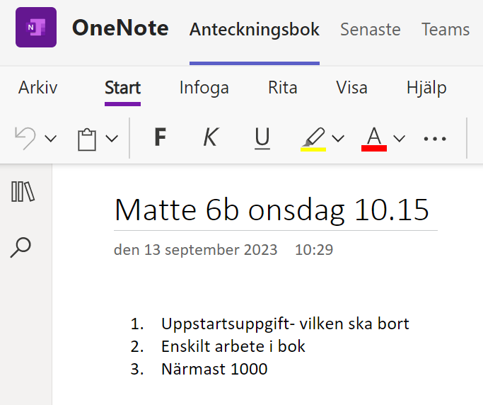Image resolution: width=483 pixels, height=405 pixels.
Task: Go to the Teams tab
Action: (446, 30)
